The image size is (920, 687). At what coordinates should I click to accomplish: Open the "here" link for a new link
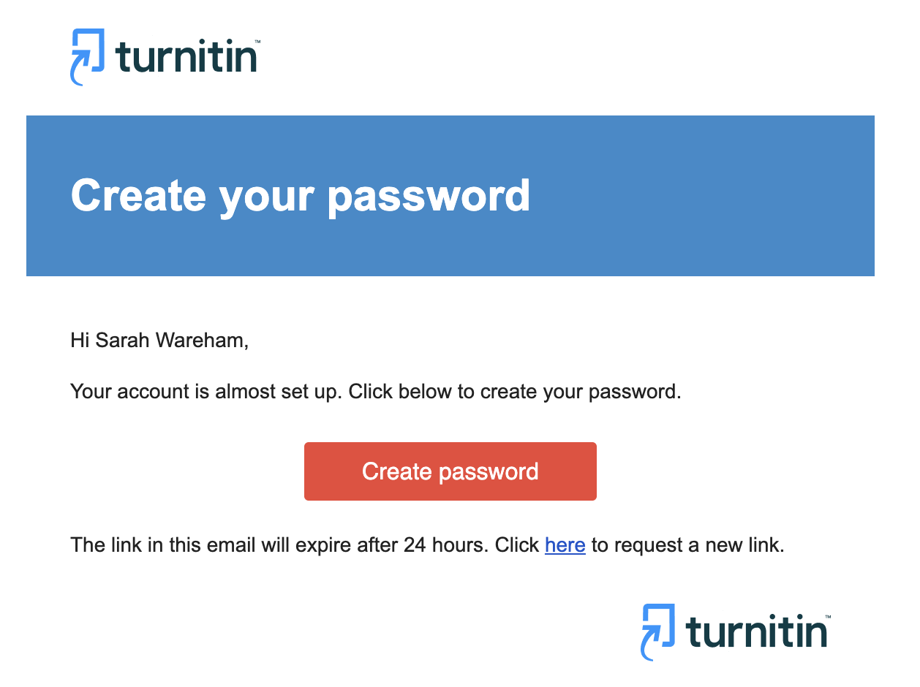[565, 545]
